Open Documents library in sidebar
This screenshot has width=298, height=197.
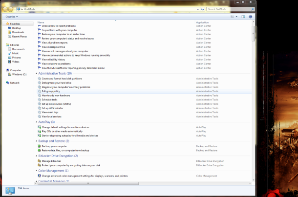[x=18, y=49]
